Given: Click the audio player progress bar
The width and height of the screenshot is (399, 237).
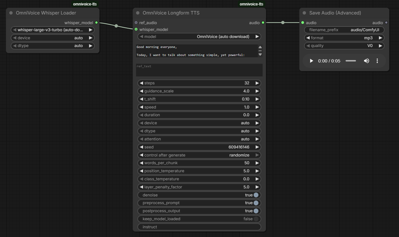Looking at the screenshot, I should tap(351, 61).
